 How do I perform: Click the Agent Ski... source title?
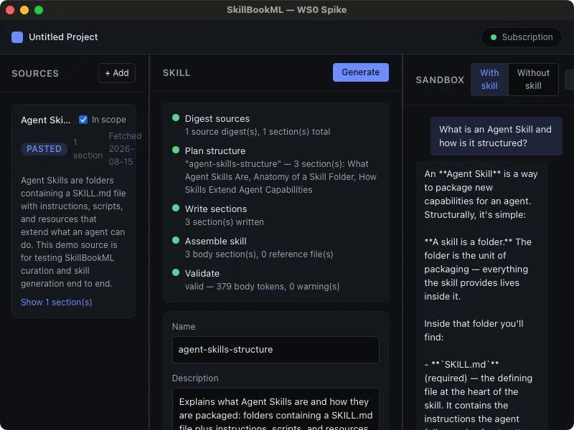[46, 120]
